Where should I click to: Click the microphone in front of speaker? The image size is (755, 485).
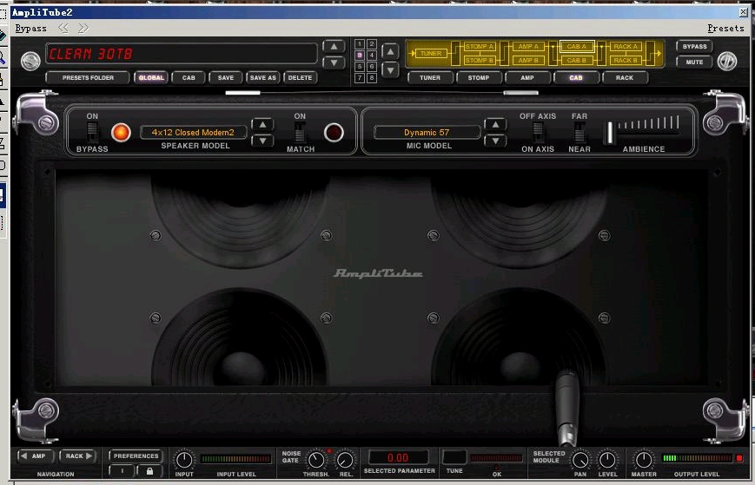point(566,408)
